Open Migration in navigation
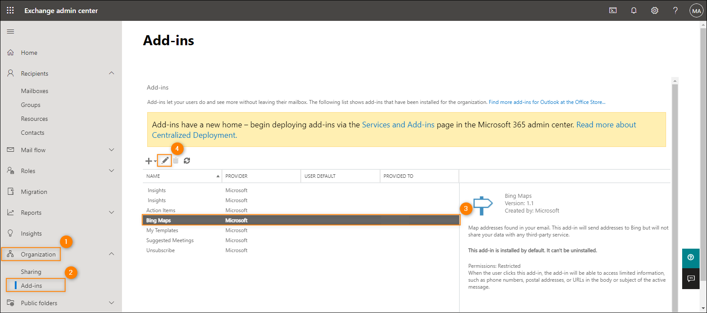Screen dimensions: 707x313 click(x=34, y=192)
